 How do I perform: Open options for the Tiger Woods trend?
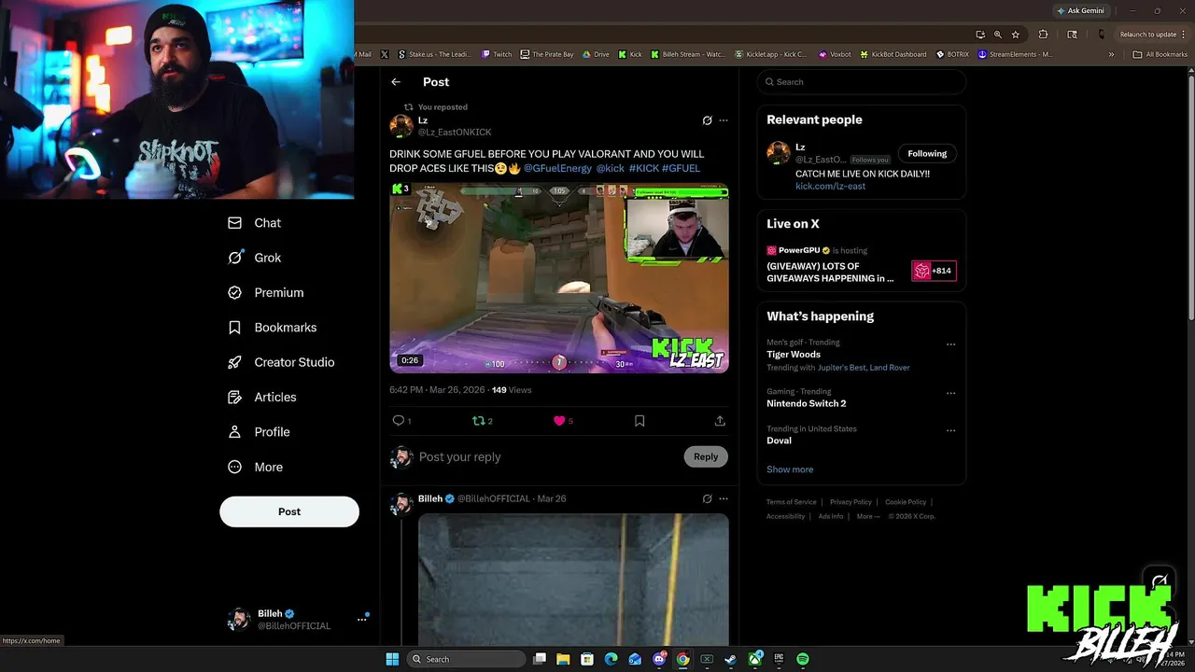950,344
